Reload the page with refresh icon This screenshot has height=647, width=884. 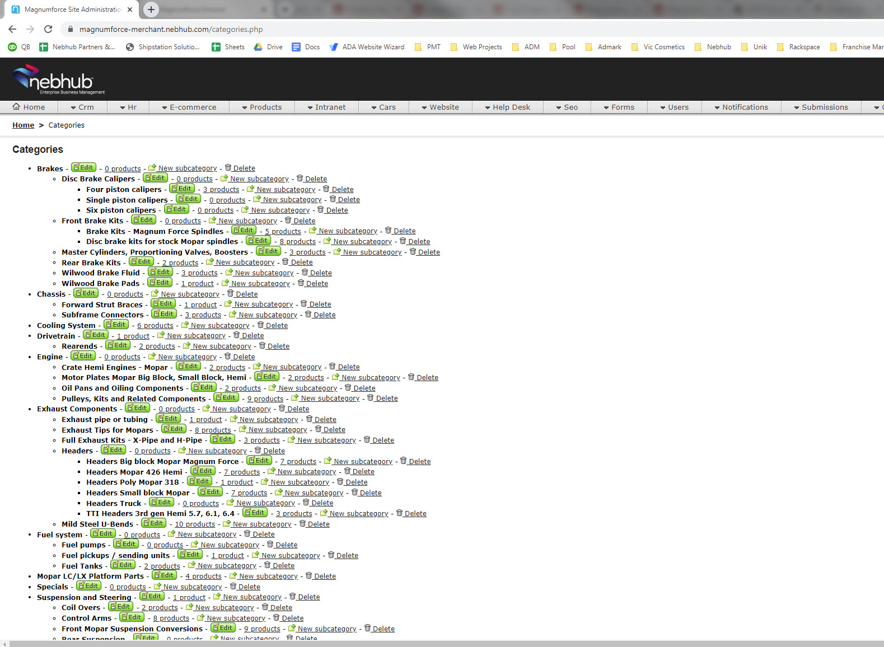coord(48,29)
